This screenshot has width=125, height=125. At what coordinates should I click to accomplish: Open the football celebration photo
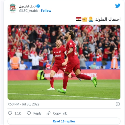(x=64, y=62)
